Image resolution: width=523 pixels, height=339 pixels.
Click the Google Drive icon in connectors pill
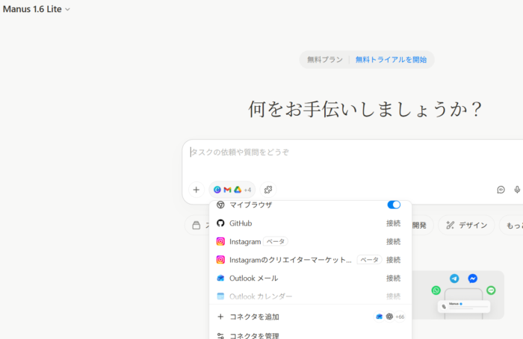tap(238, 190)
